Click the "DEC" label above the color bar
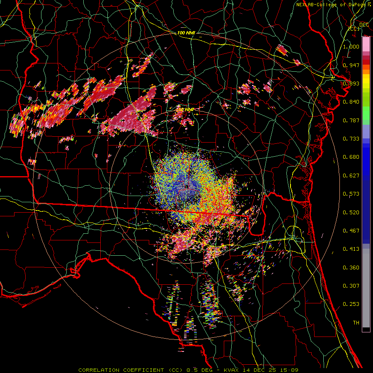 pos(364,25)
